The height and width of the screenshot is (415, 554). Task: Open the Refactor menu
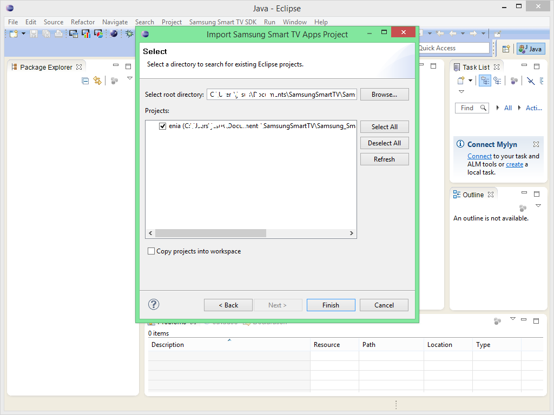[83, 22]
